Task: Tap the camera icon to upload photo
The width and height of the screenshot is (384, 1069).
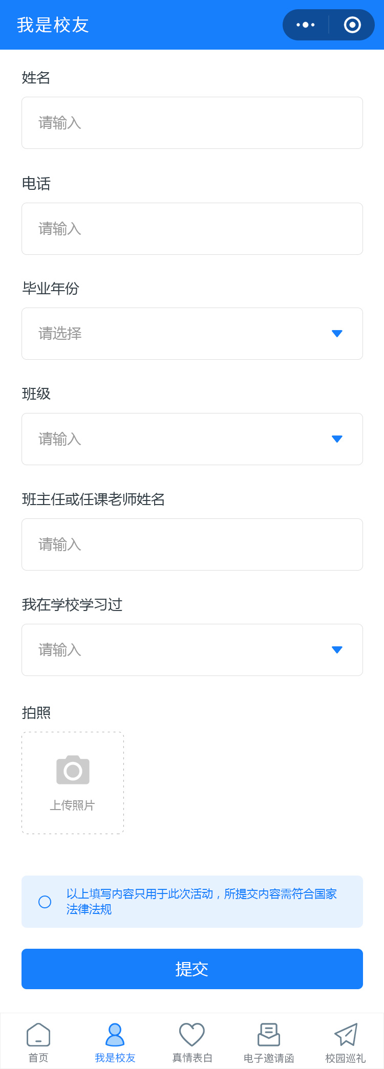Action: pos(73,770)
